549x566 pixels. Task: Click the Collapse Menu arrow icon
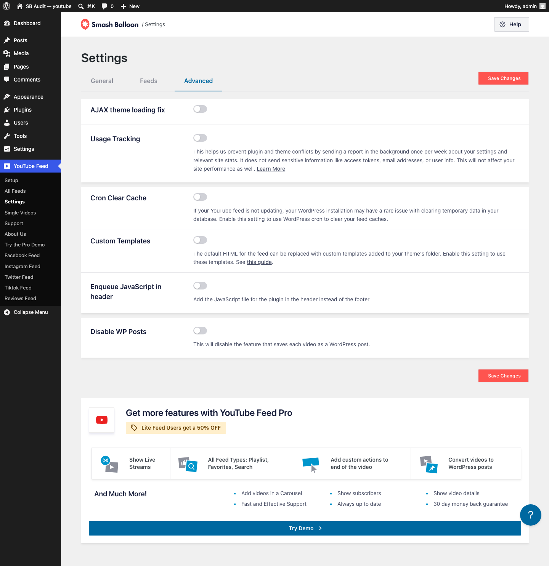tap(7, 312)
